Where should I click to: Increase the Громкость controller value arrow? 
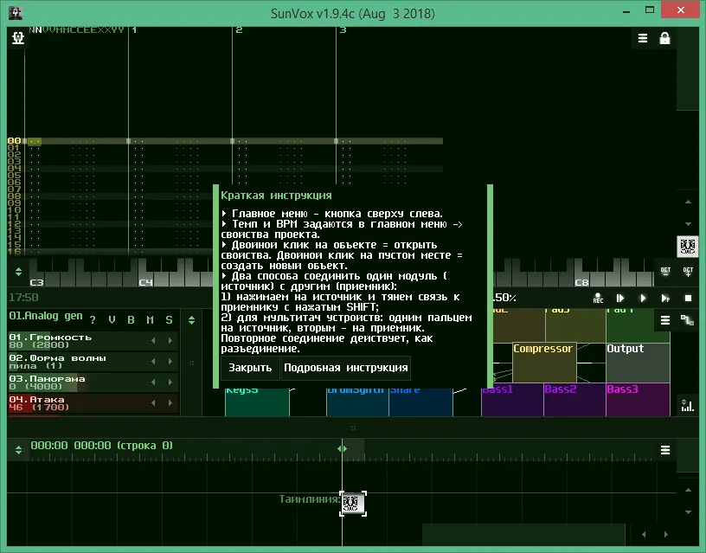[170, 341]
